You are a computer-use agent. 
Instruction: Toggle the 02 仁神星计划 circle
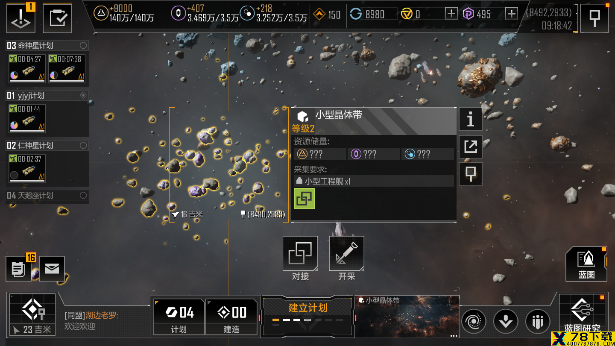83,145
